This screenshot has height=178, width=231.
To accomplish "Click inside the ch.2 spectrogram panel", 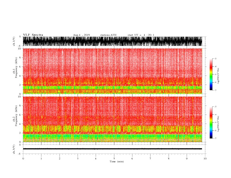I will pyautogui.click(x=113, y=119).
